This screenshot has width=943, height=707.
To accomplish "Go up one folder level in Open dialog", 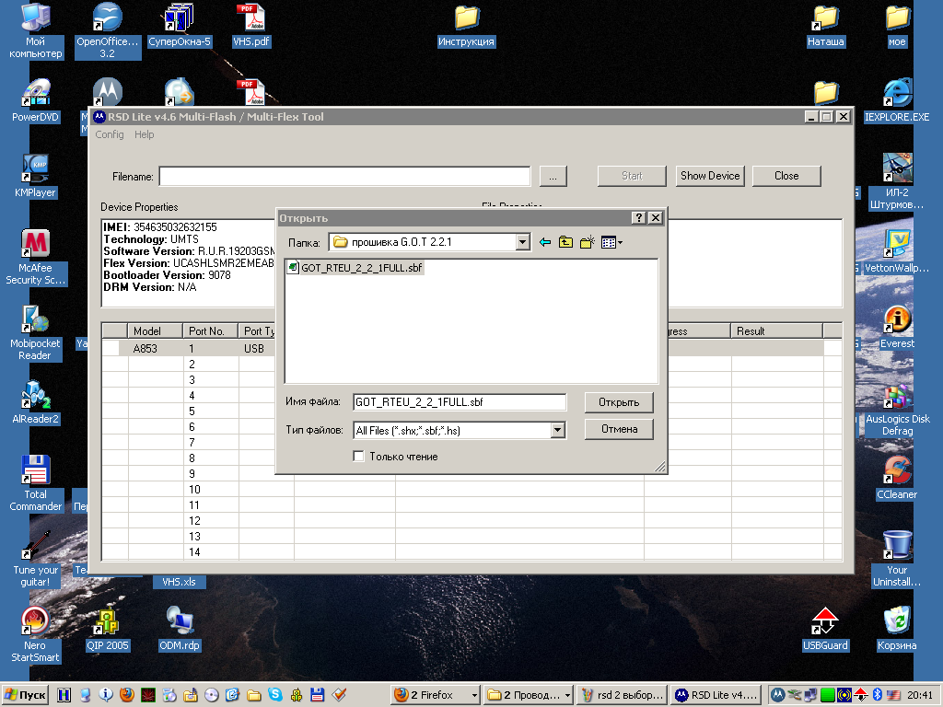I will coord(565,242).
